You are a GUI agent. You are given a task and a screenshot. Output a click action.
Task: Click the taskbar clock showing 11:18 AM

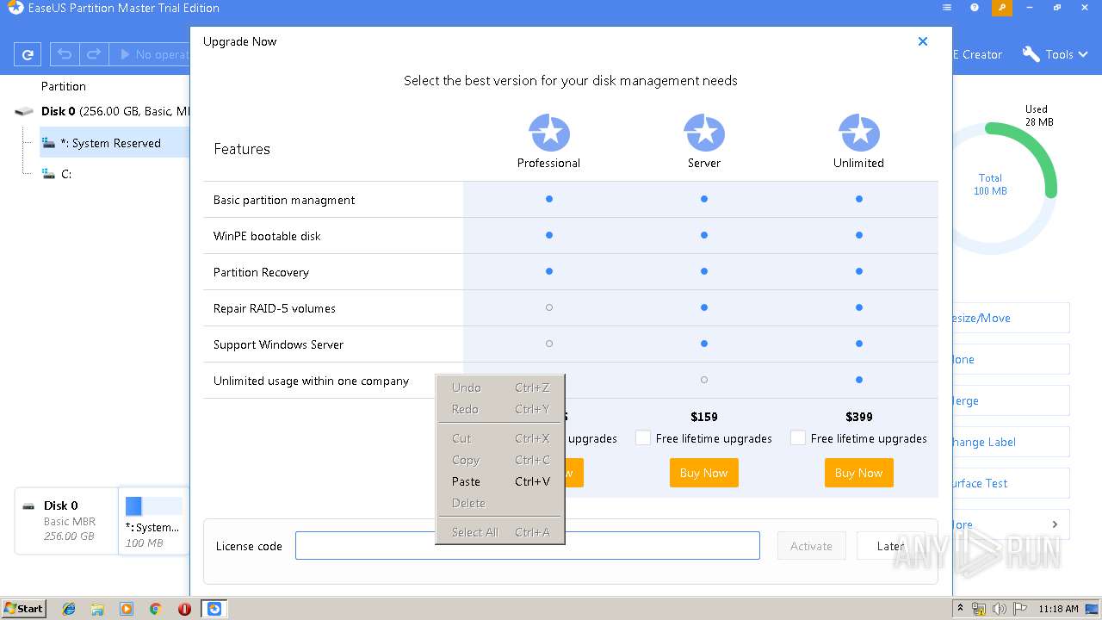(1059, 609)
